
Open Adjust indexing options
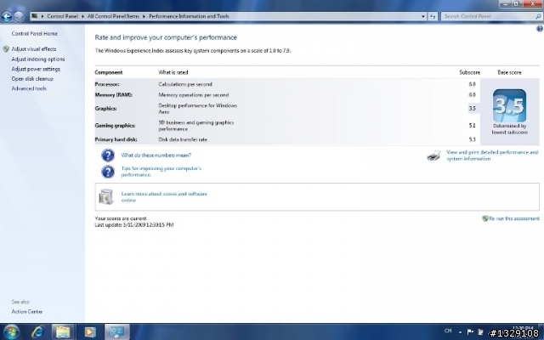coord(37,59)
